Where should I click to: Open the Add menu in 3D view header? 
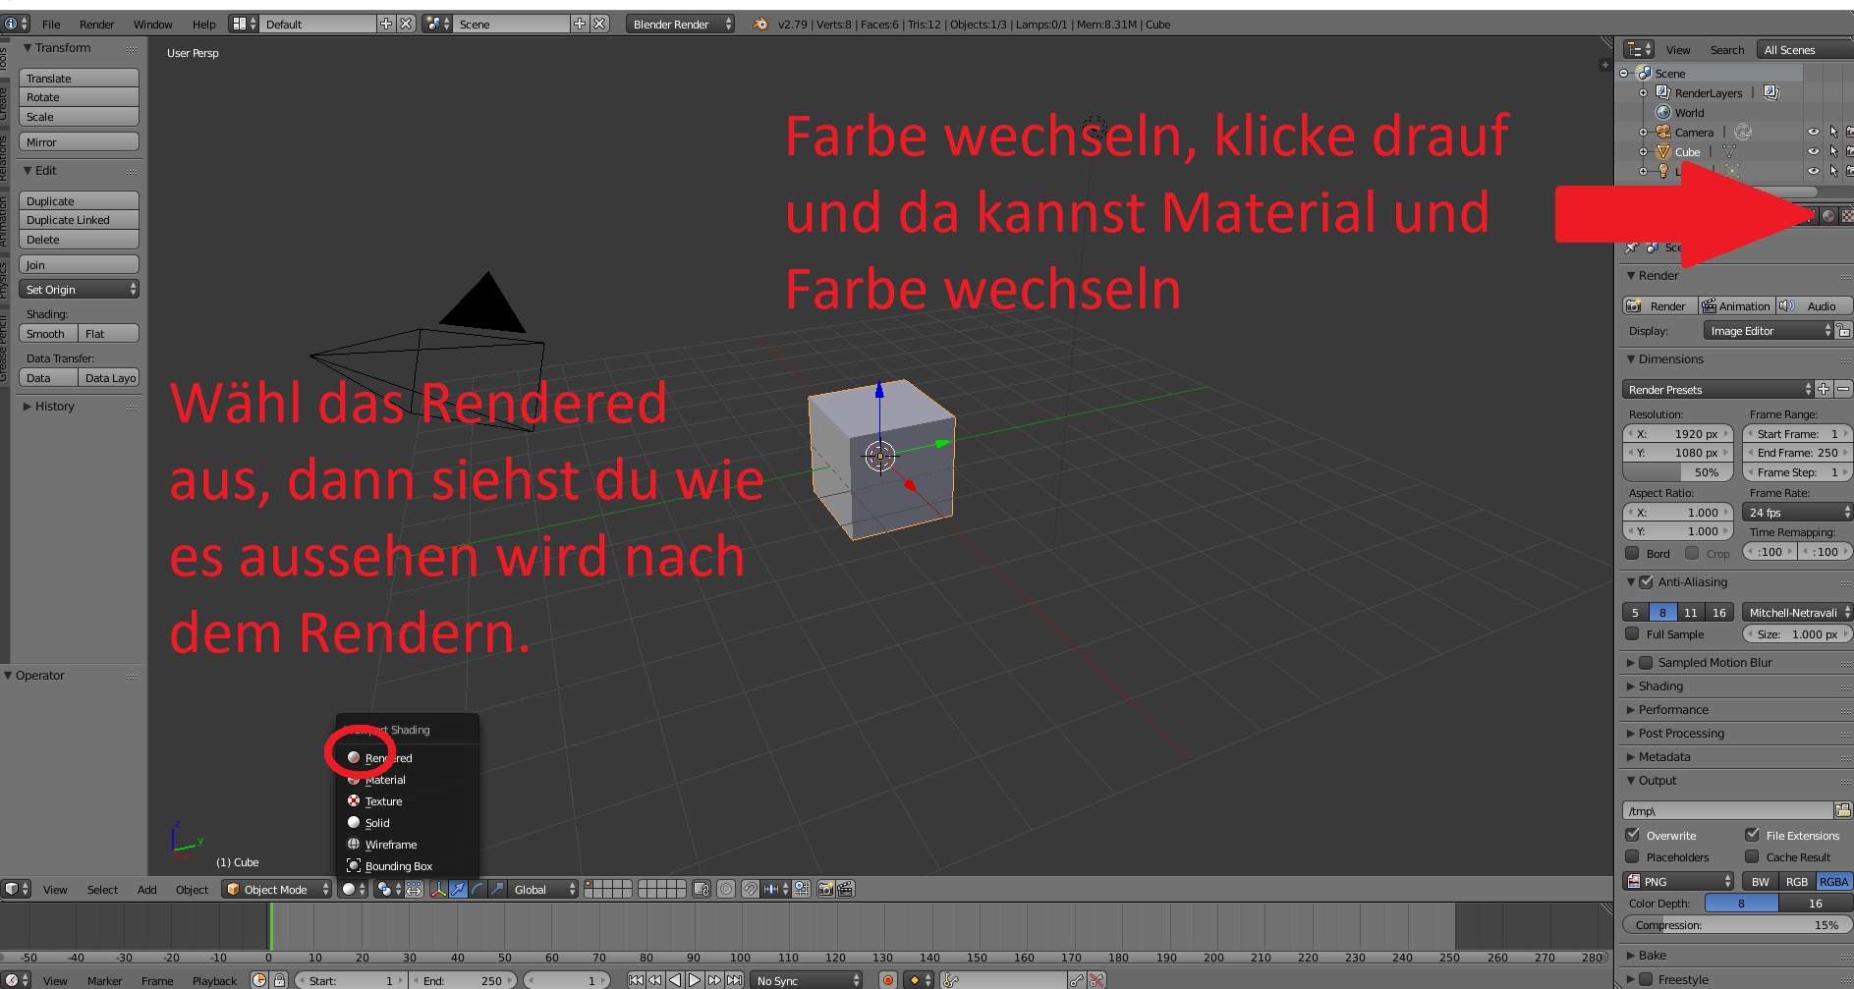coord(145,889)
